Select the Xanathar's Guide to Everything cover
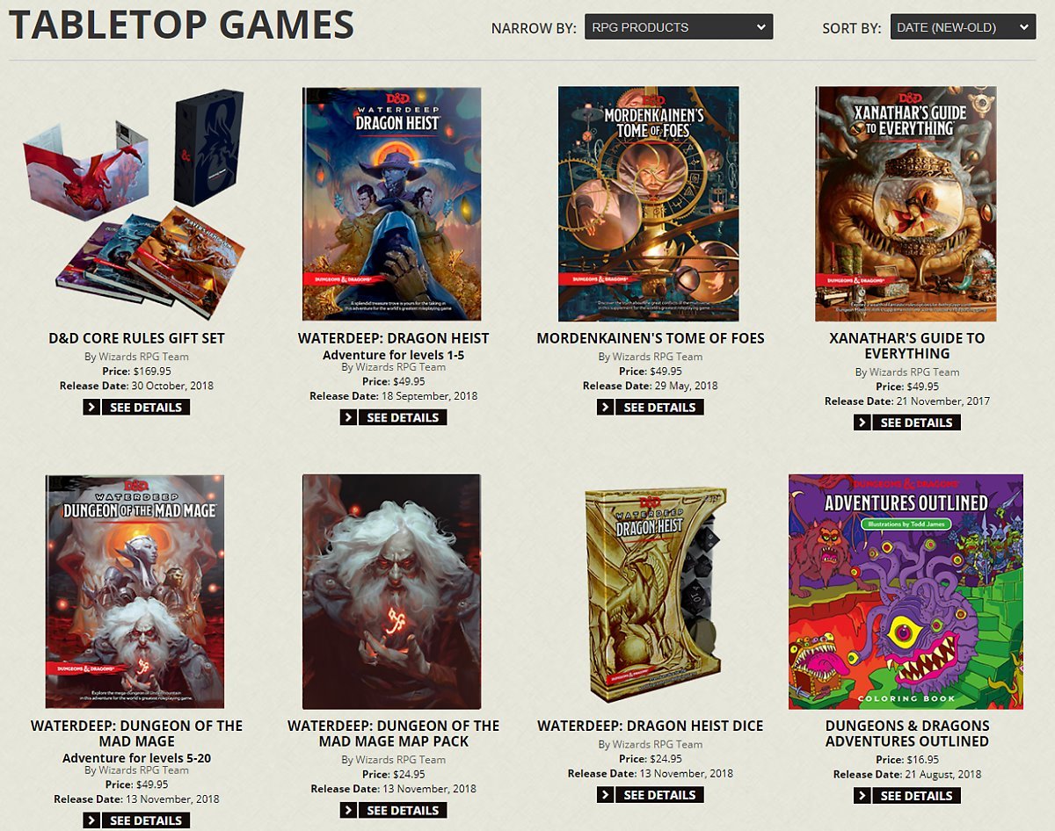The height and width of the screenshot is (831, 1055). pyautogui.click(x=906, y=204)
